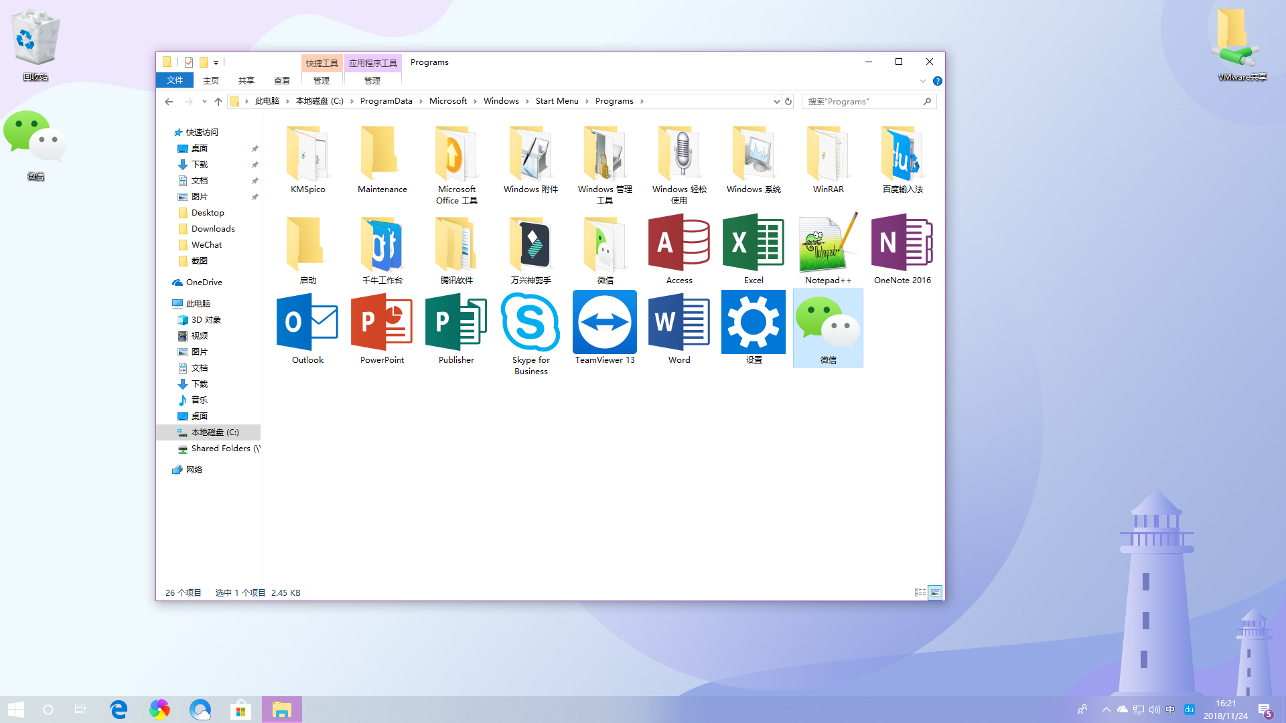The width and height of the screenshot is (1286, 723).
Task: Open the address bar history dropdown
Action: click(776, 101)
